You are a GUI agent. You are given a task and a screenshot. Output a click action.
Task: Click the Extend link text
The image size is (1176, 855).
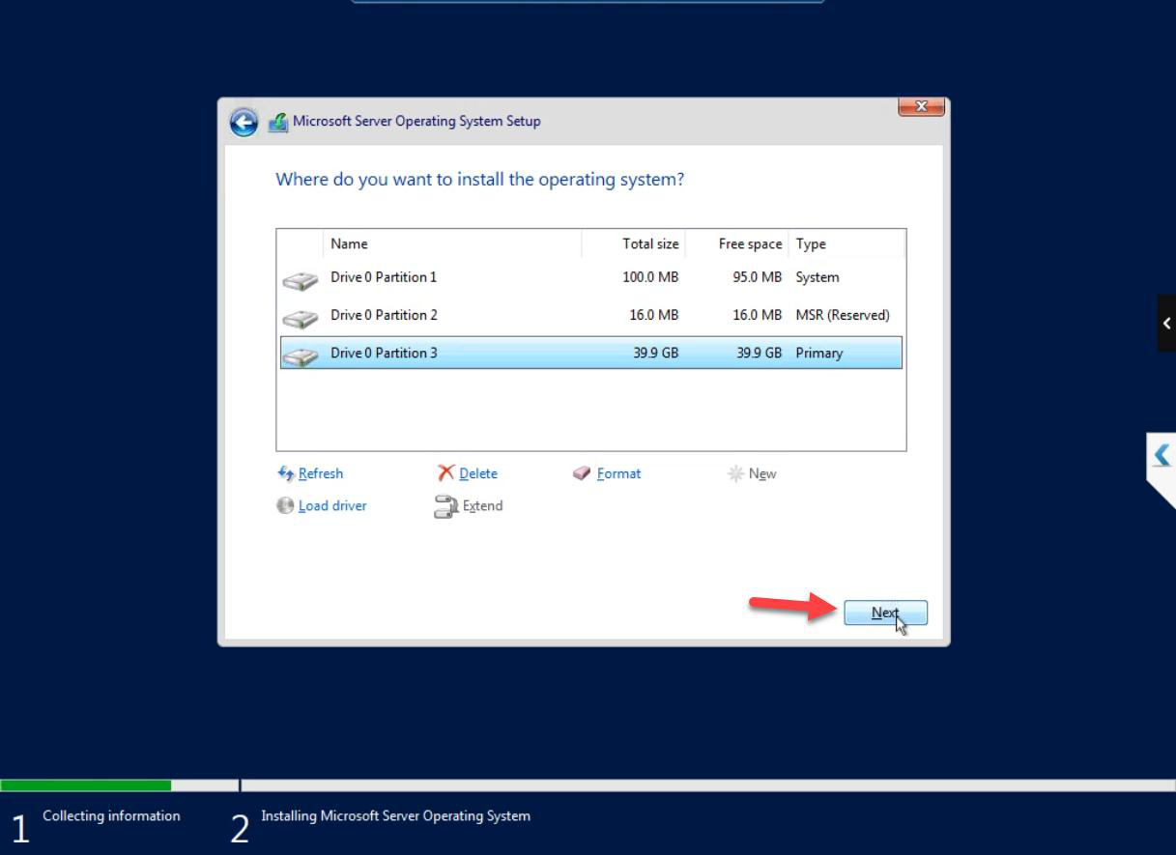pyautogui.click(x=482, y=505)
